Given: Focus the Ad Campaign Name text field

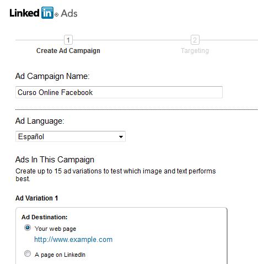Looking at the screenshot, I should click(x=119, y=92).
